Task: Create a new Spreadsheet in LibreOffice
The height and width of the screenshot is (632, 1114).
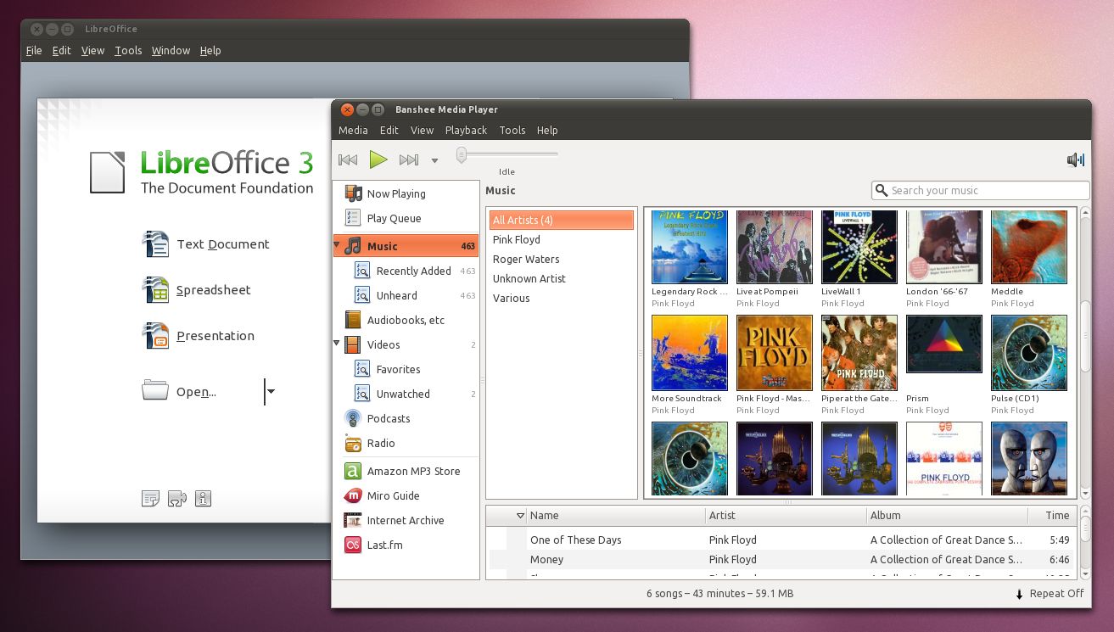Action: 196,290
